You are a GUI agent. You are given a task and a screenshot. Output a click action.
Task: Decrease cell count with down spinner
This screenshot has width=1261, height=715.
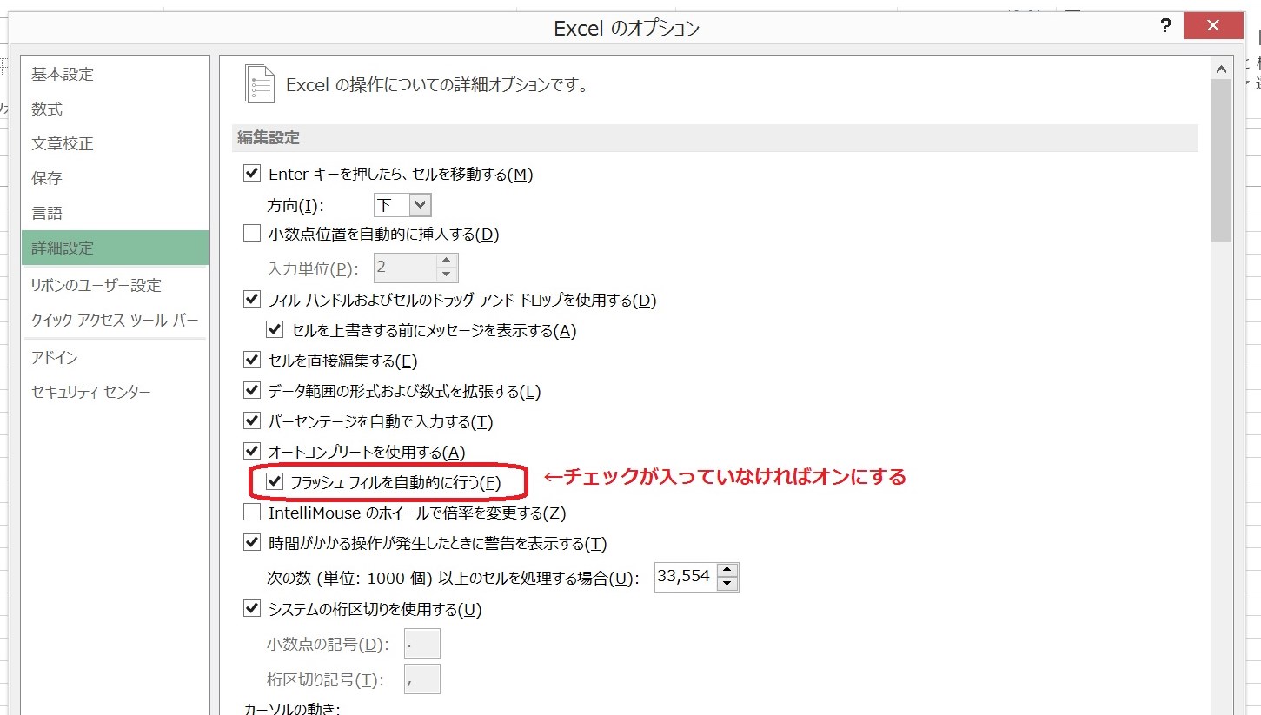pos(728,584)
